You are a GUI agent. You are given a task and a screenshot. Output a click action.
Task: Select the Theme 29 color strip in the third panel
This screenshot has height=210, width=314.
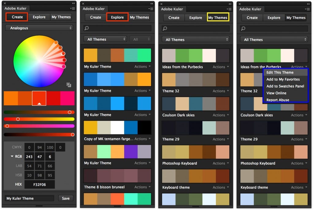196,128
